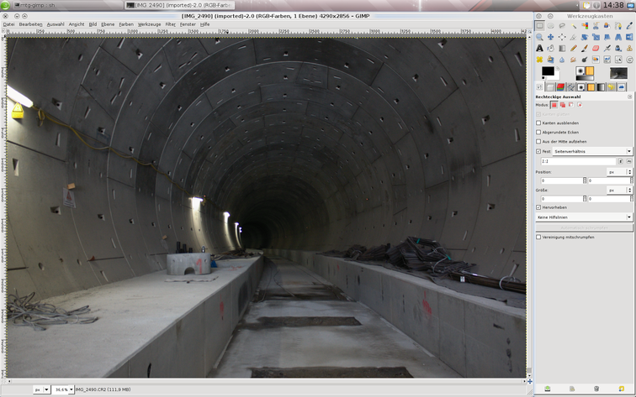Viewport: 636px width, 397px height.
Task: Select the Clone stamp tool
Action: click(x=629, y=48)
